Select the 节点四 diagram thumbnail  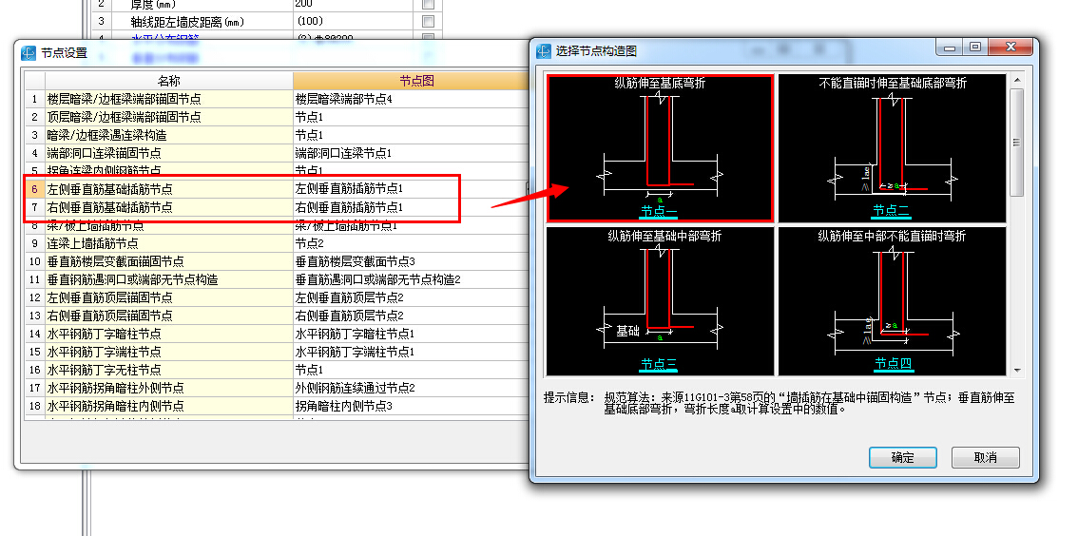(x=892, y=301)
